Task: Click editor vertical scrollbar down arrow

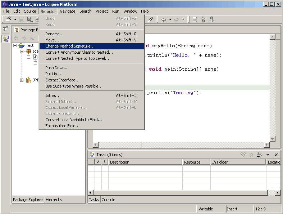Action: pos(272,139)
